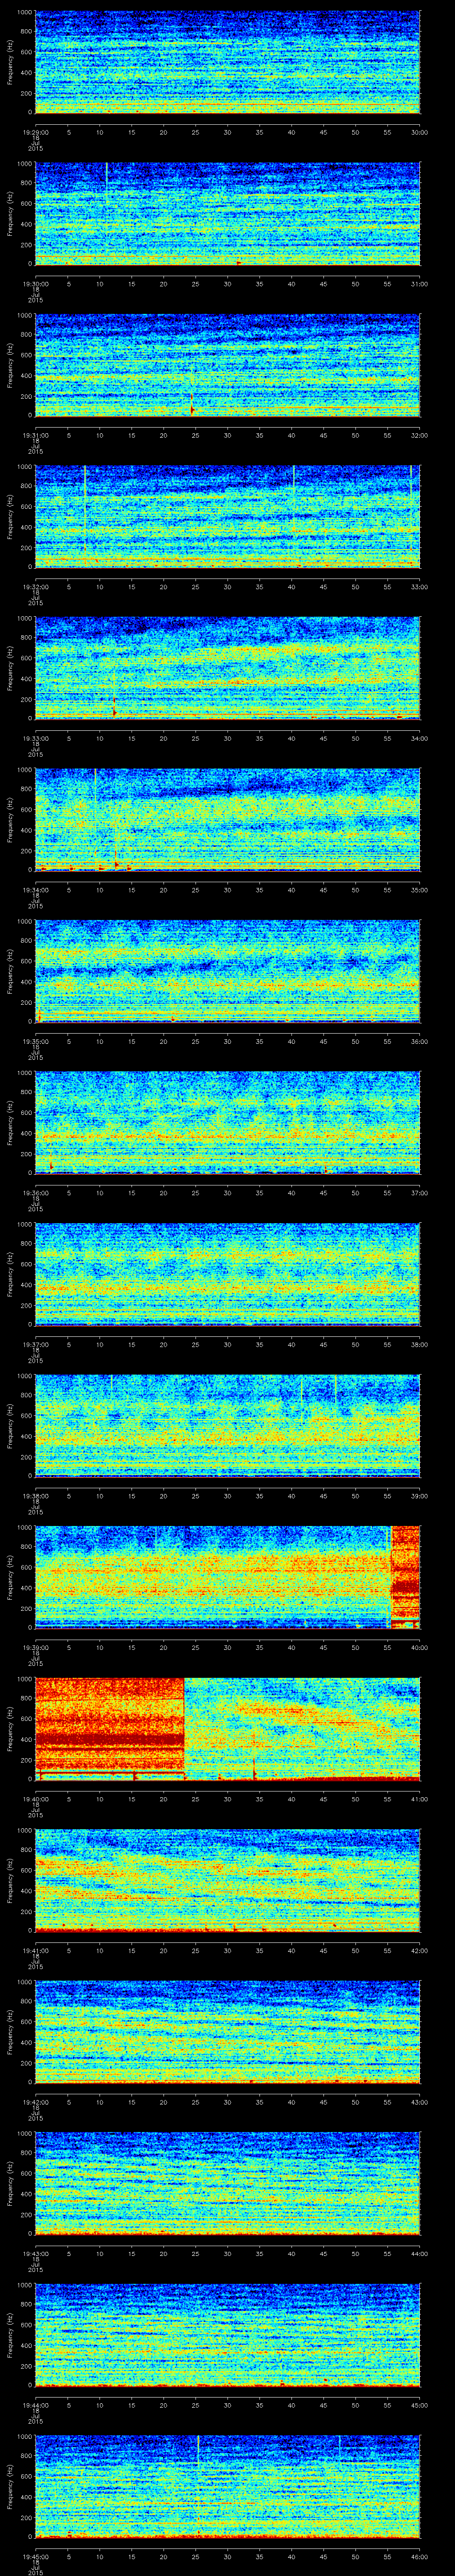Click the 30-second tick under the 19:31 panel

(x=227, y=434)
